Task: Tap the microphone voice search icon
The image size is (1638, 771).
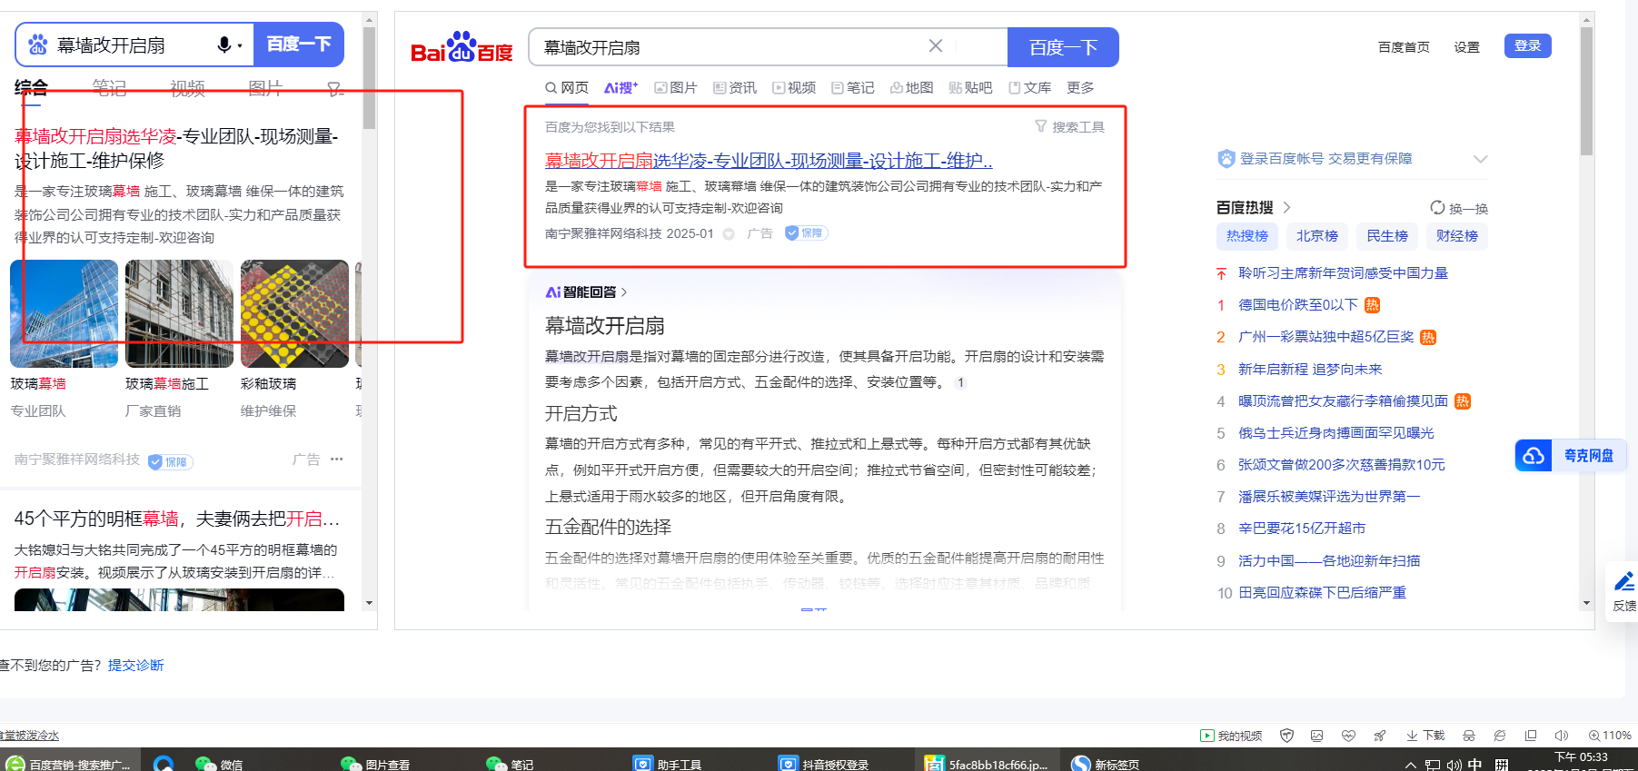Action: (x=223, y=44)
